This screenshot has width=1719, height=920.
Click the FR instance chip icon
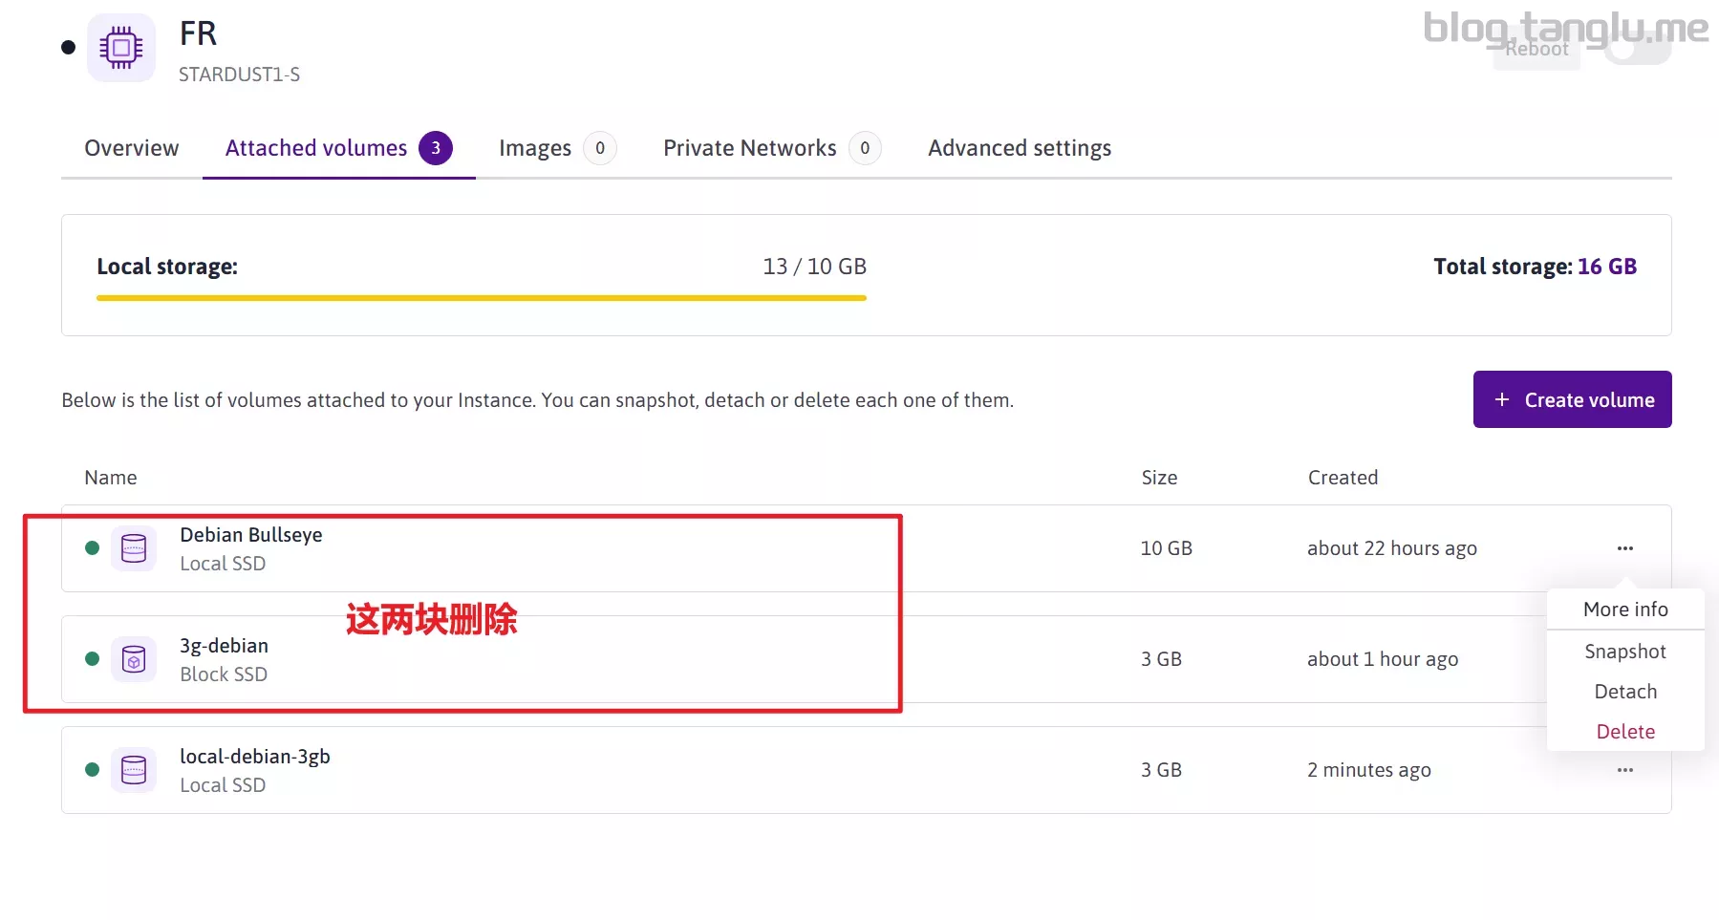pos(121,48)
